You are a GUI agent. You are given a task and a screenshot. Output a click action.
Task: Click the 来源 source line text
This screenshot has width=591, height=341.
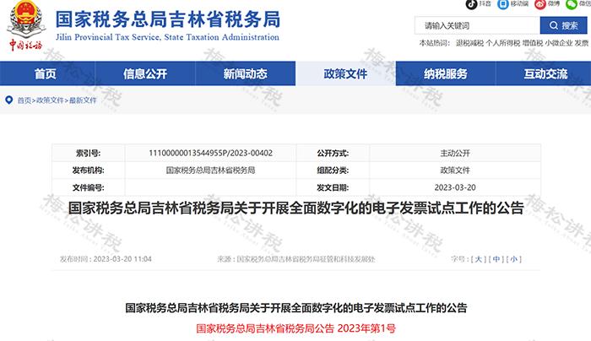coord(296,259)
